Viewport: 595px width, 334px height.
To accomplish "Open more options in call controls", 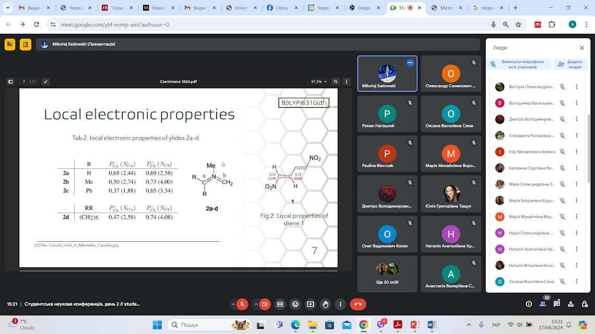I will pos(340,304).
